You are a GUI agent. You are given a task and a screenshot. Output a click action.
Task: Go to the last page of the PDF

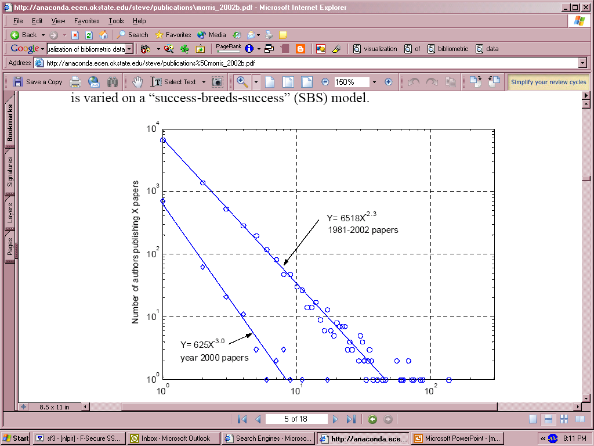click(x=351, y=419)
